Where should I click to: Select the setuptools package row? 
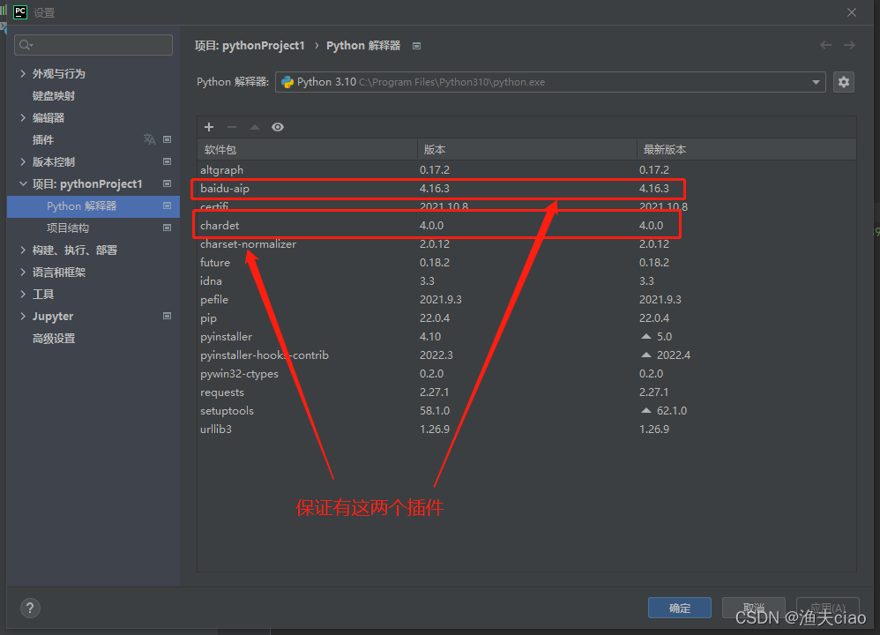pyautogui.click(x=526, y=410)
